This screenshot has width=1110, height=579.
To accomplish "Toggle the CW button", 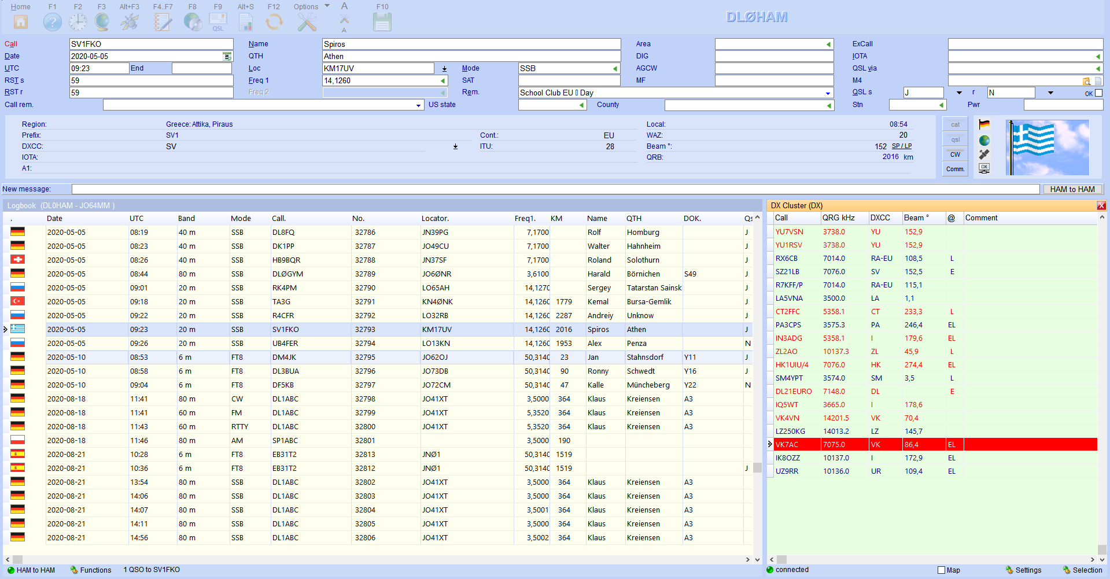I will [x=955, y=154].
